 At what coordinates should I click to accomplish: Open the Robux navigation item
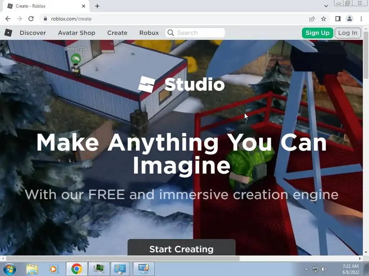pyautogui.click(x=149, y=33)
